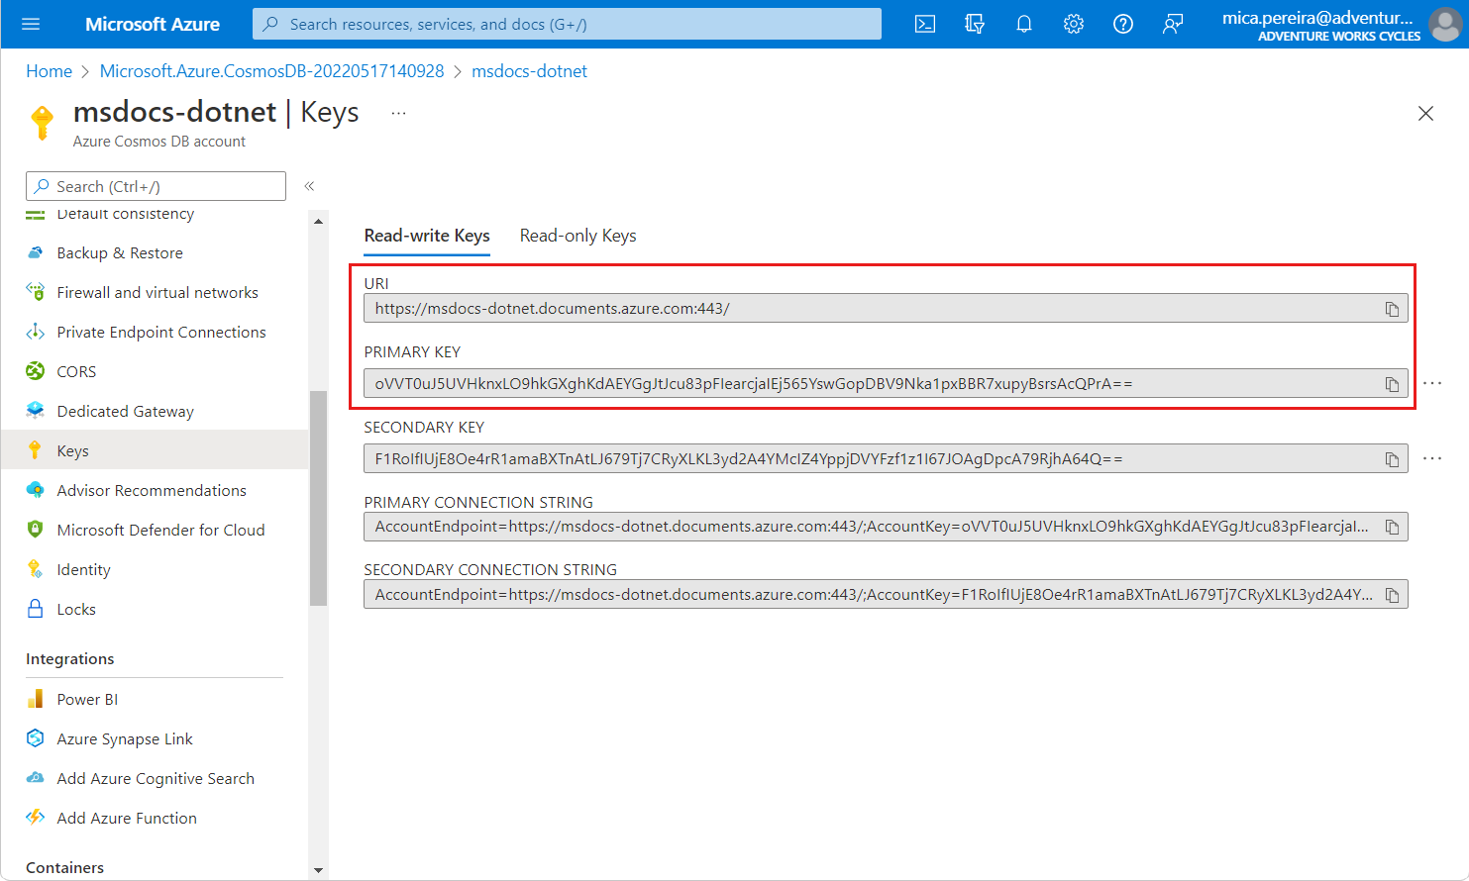
Task: Open more options beside primary key
Action: click(1431, 383)
